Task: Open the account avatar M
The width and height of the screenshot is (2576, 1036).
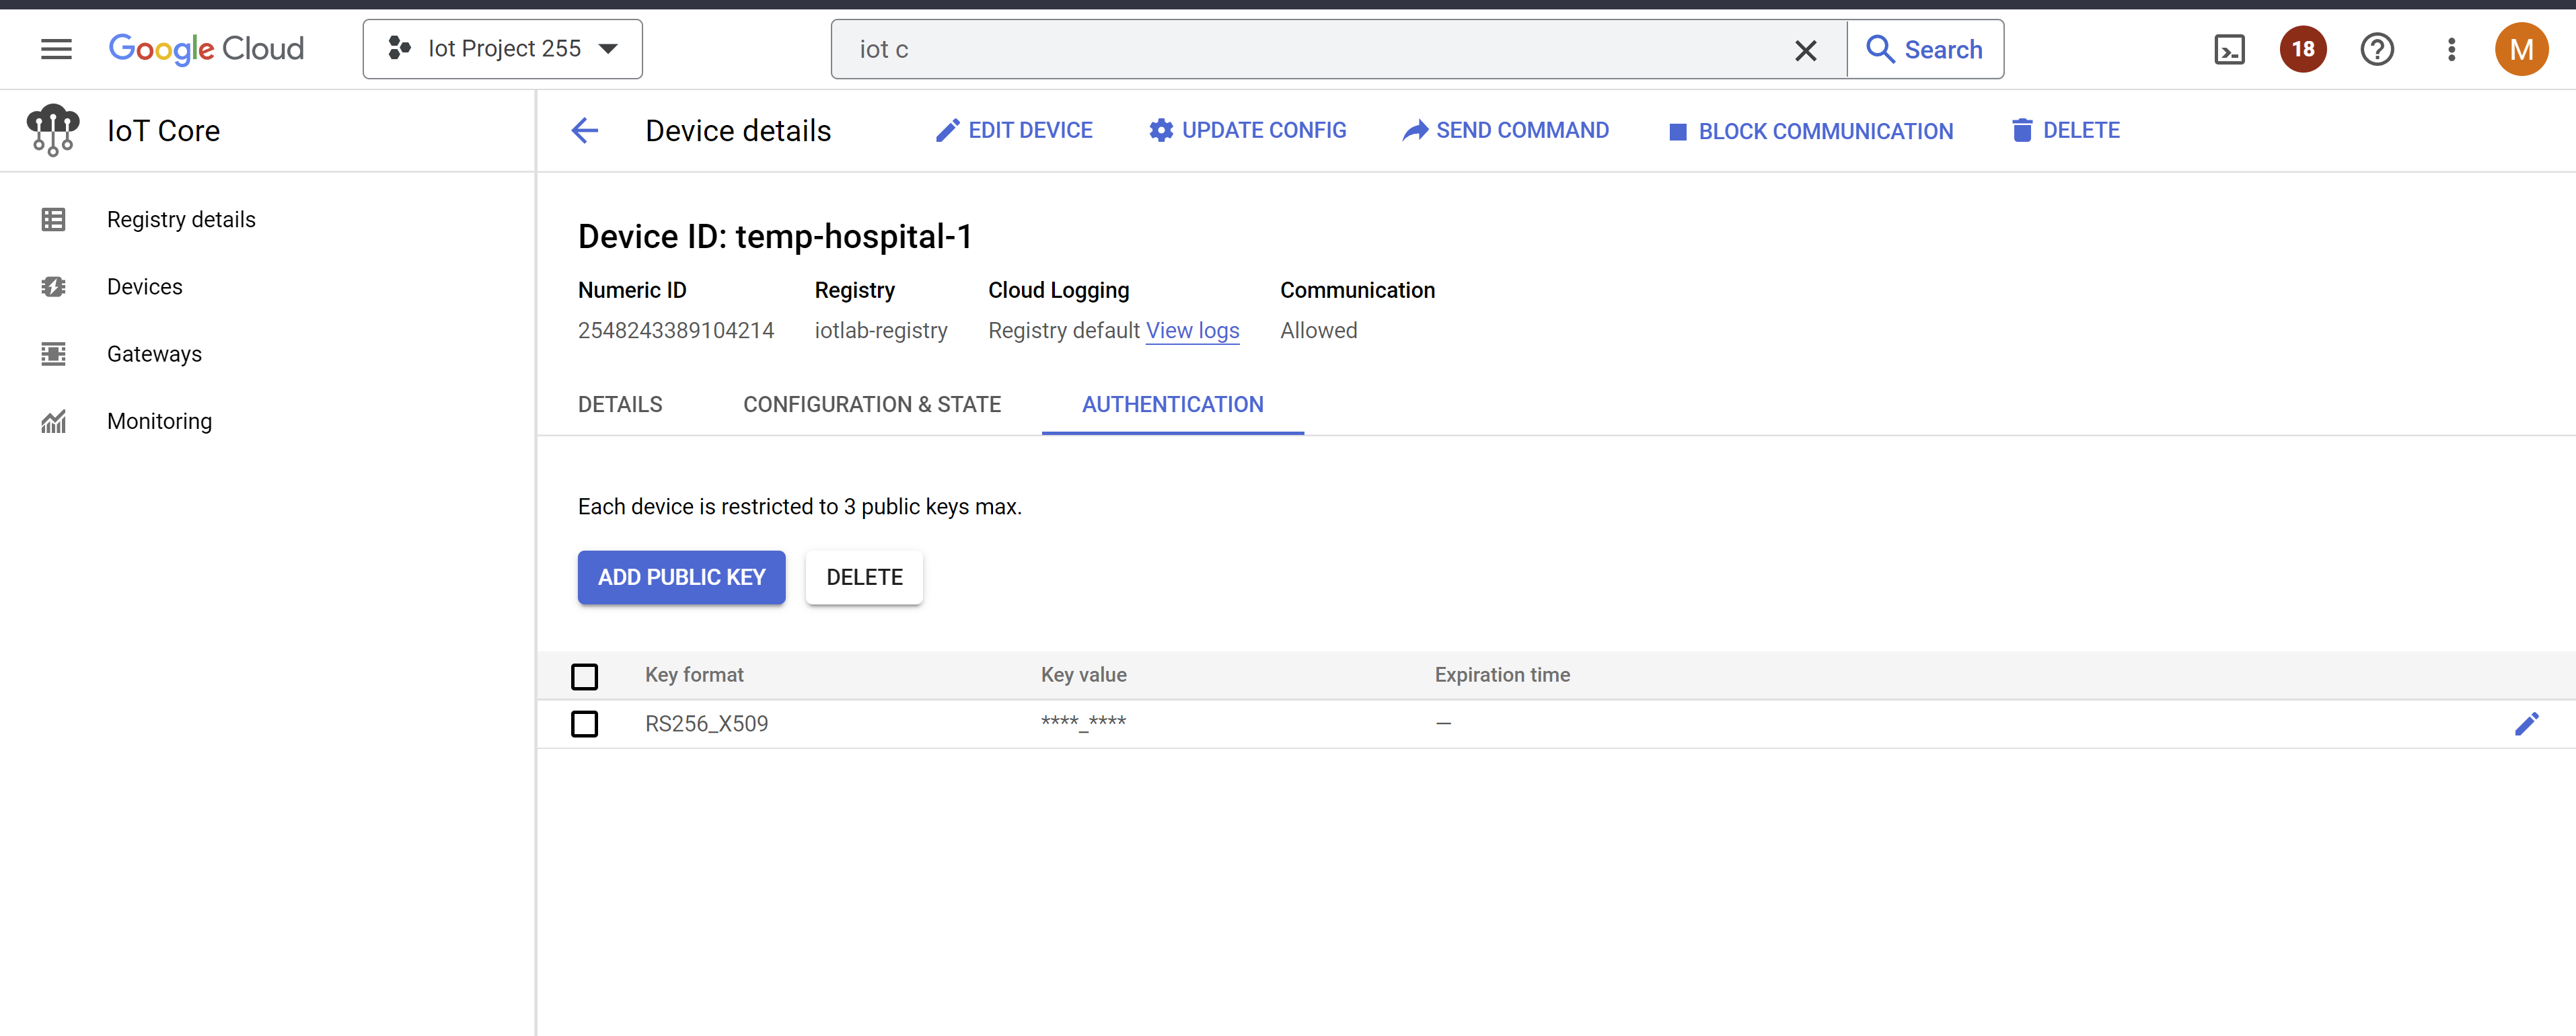Action: click(2521, 49)
